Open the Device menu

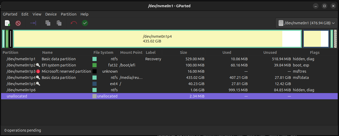[51, 14]
